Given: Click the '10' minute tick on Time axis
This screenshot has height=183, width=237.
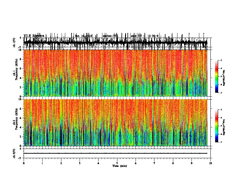Looking at the screenshot, I should coord(210,163).
